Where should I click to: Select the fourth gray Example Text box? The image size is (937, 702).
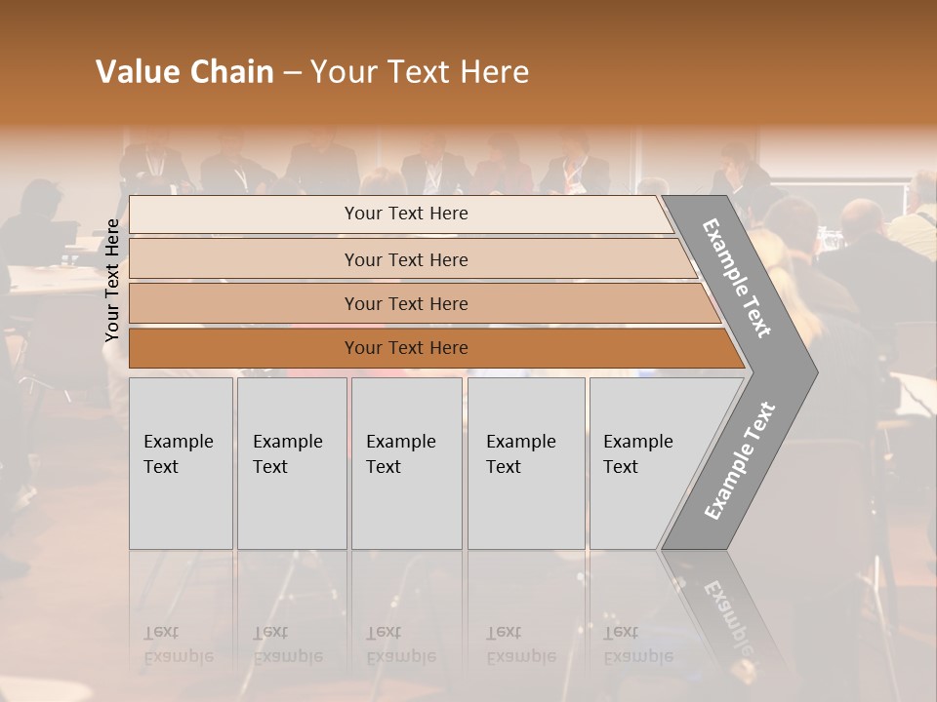[525, 462]
